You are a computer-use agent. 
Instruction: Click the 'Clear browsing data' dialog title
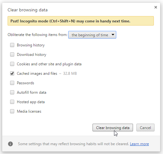[x=27, y=10]
